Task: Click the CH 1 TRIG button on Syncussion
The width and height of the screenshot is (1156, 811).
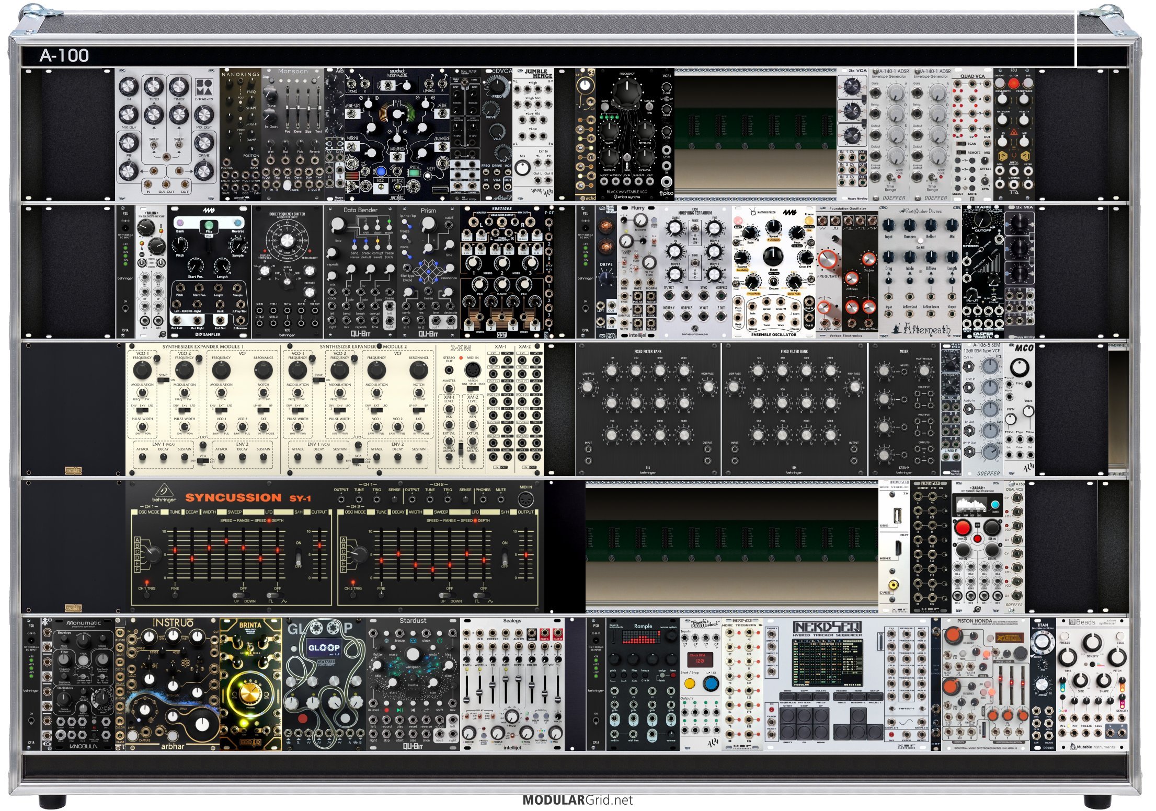Action: pyautogui.click(x=147, y=595)
